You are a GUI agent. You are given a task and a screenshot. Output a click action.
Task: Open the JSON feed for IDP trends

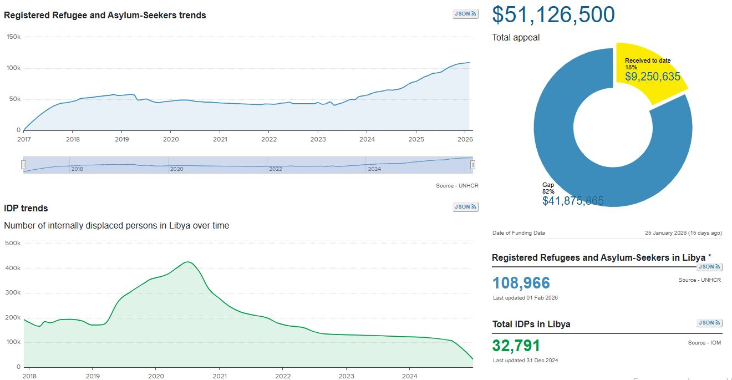[x=465, y=207]
